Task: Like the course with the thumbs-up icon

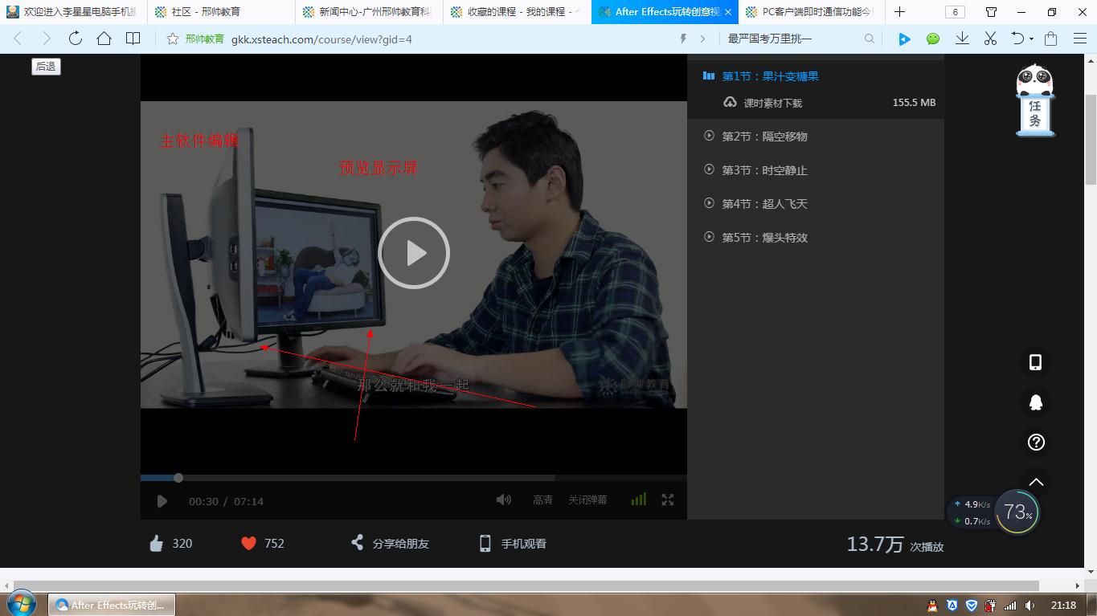Action: [157, 544]
